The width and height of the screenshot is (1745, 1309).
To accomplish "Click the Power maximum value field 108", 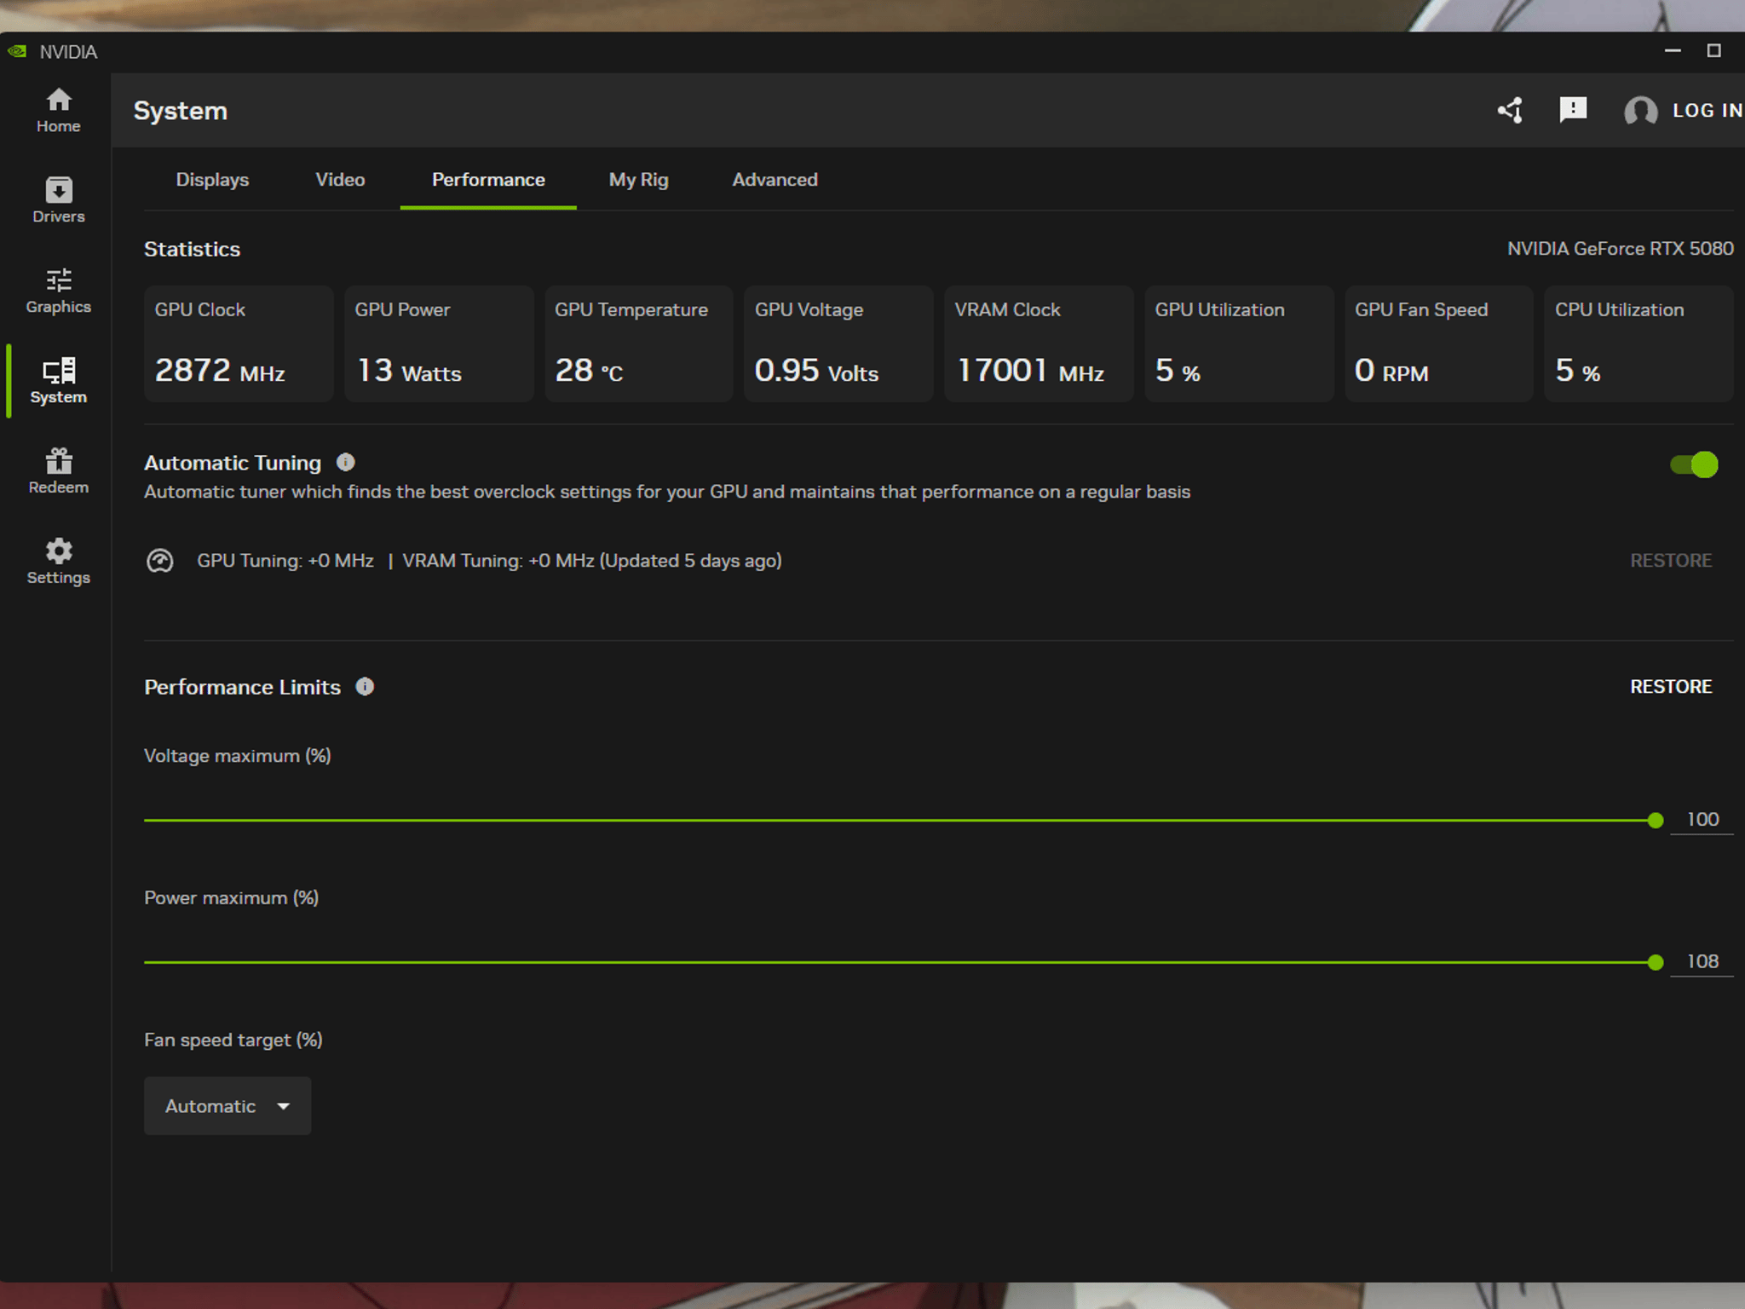I will tap(1702, 962).
